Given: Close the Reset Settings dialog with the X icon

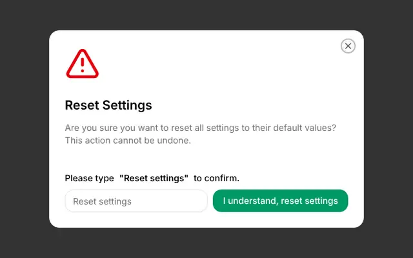Looking at the screenshot, I should [x=348, y=46].
